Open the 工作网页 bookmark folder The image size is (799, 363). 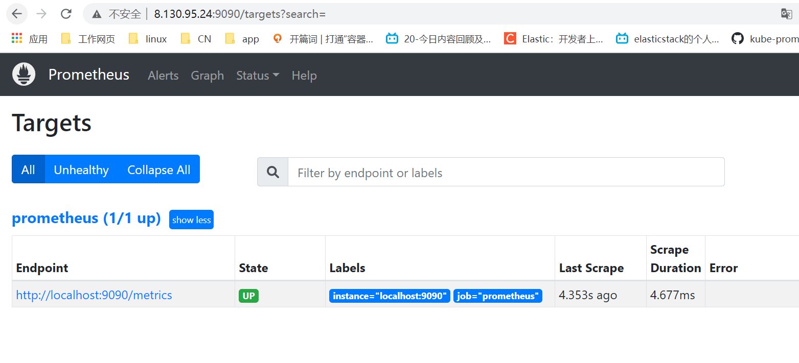pyautogui.click(x=88, y=39)
